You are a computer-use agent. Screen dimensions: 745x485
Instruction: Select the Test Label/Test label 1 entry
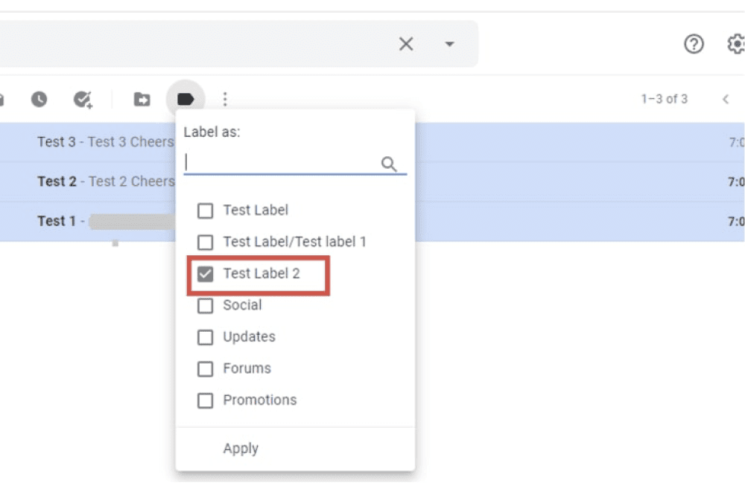(x=294, y=242)
